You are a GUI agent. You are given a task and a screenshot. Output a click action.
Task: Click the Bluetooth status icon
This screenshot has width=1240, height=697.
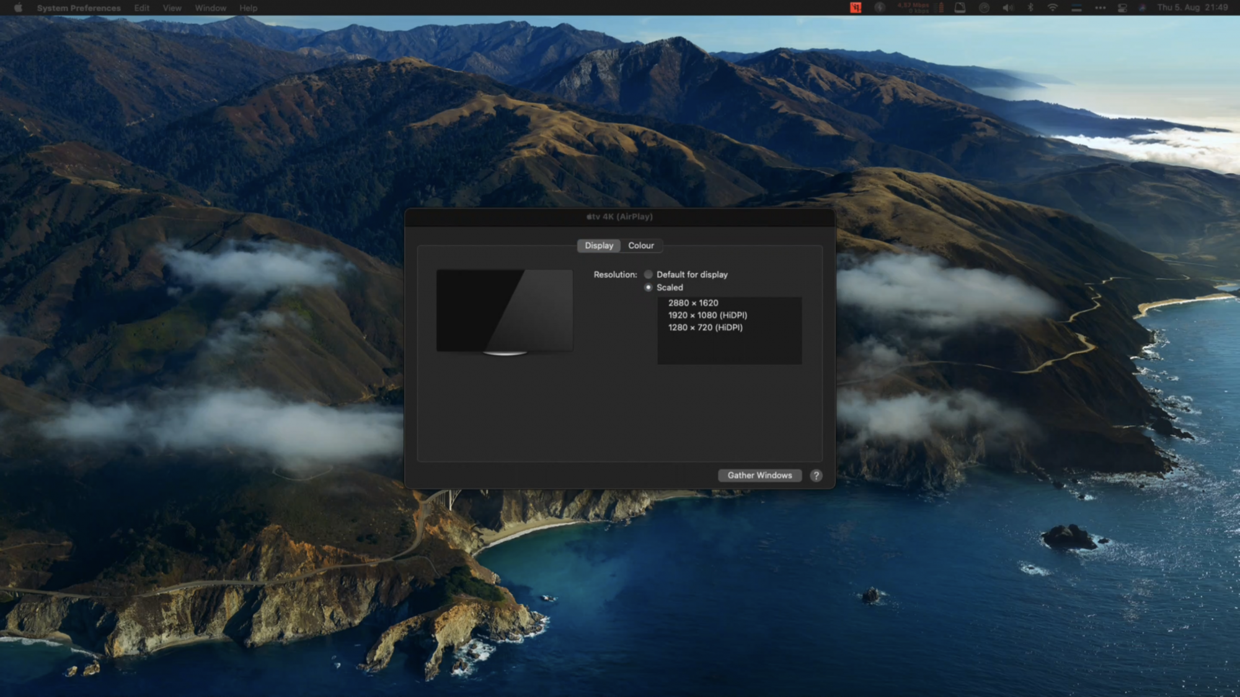(x=1030, y=8)
